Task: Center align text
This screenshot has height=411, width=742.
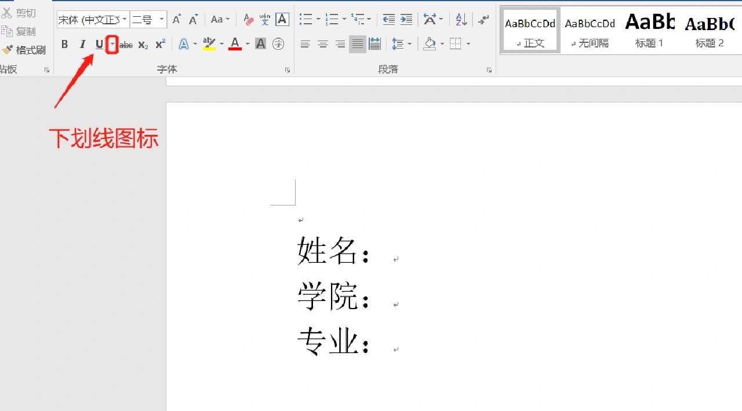Action: coord(323,44)
